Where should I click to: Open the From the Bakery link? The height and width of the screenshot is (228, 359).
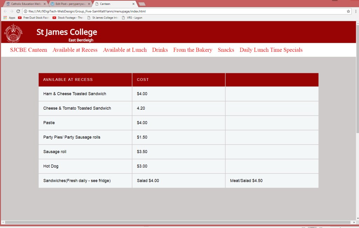tap(192, 50)
